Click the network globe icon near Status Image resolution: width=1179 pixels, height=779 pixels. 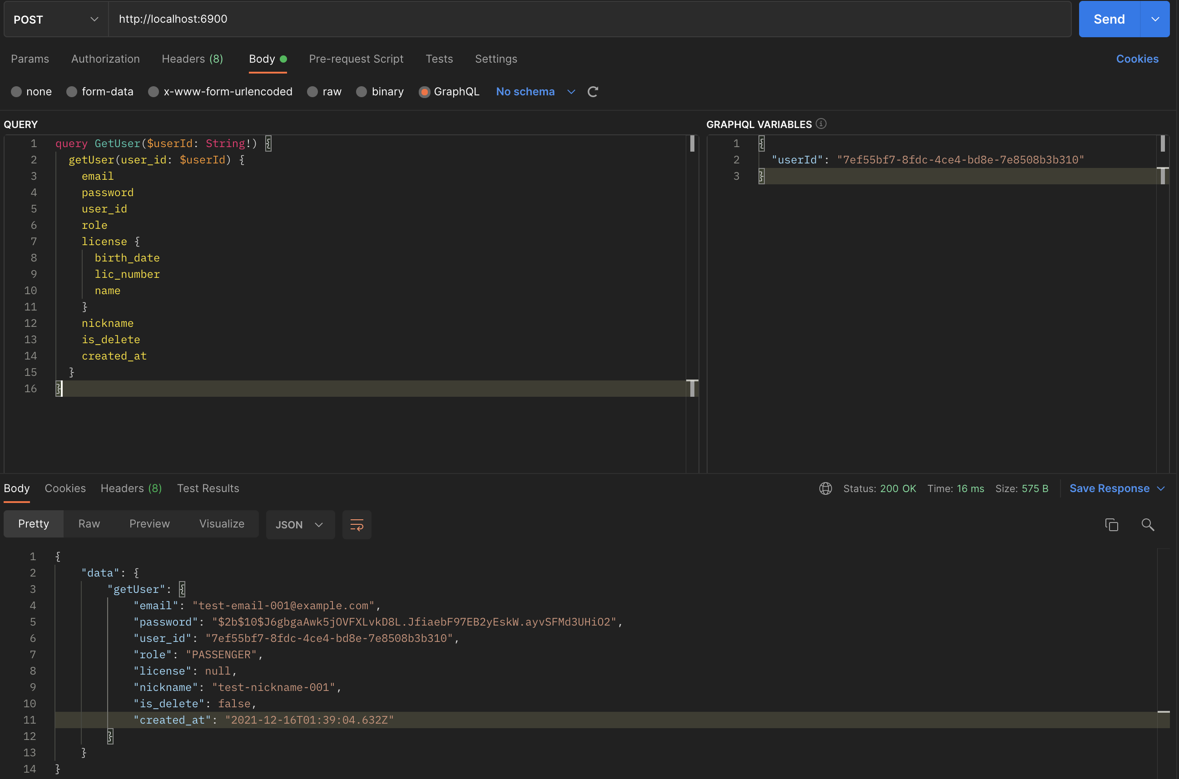click(825, 488)
